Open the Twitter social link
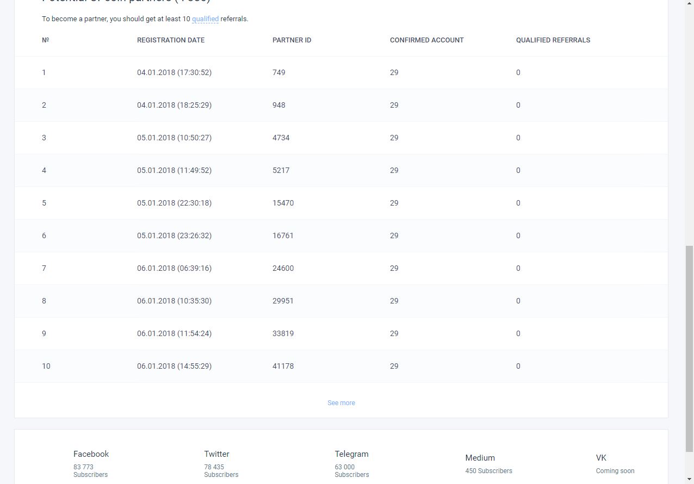This screenshot has width=694, height=484. click(x=216, y=454)
